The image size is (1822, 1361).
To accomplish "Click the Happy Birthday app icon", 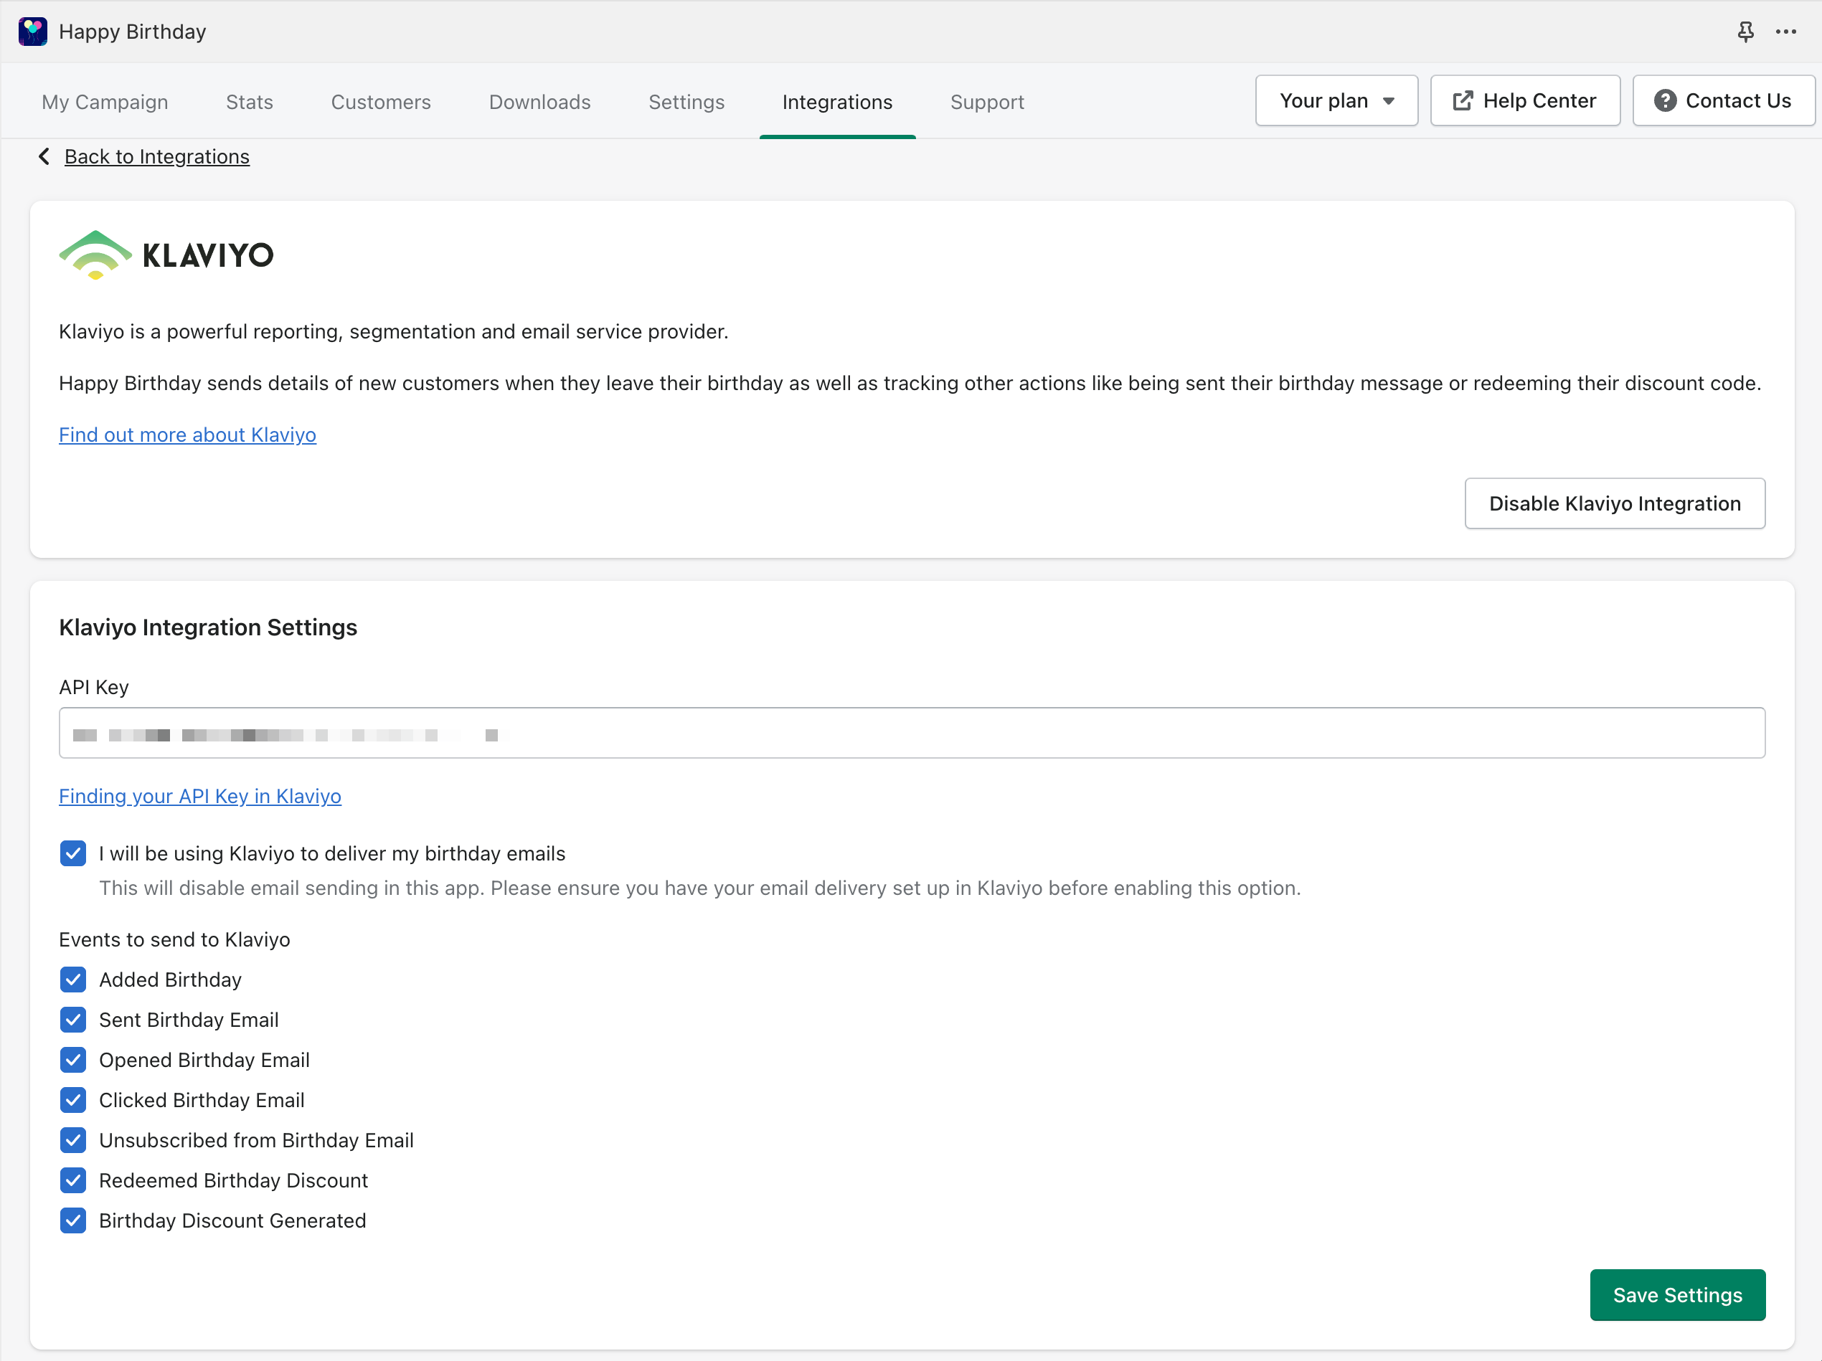I will click(x=33, y=32).
